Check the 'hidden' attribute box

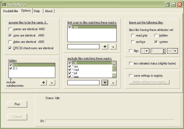click(x=156, y=35)
